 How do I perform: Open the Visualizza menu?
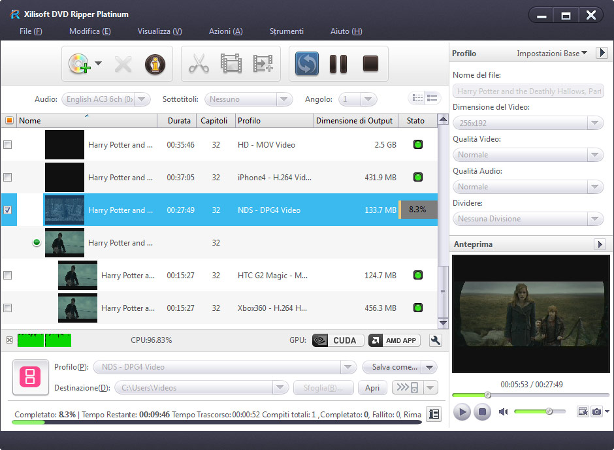click(x=160, y=31)
